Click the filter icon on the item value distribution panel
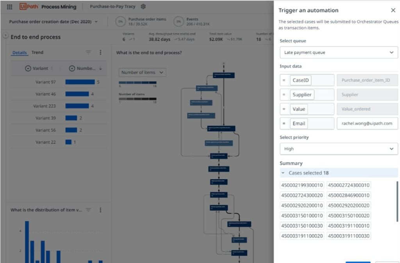 click(88, 210)
